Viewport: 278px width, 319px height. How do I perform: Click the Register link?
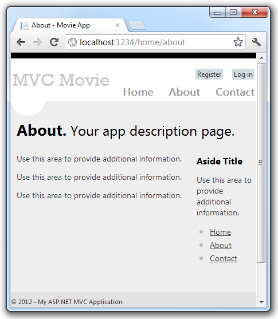(209, 74)
